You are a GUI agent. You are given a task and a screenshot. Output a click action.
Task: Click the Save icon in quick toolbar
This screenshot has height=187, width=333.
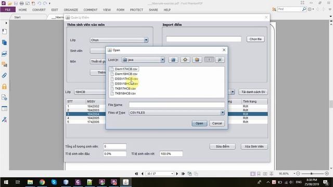tap(16, 4)
